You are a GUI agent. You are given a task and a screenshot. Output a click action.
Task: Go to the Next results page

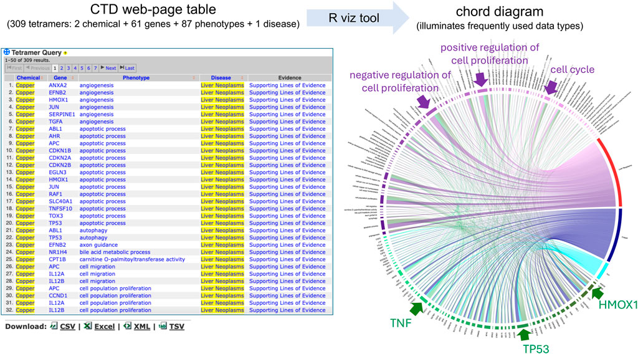[x=108, y=68]
